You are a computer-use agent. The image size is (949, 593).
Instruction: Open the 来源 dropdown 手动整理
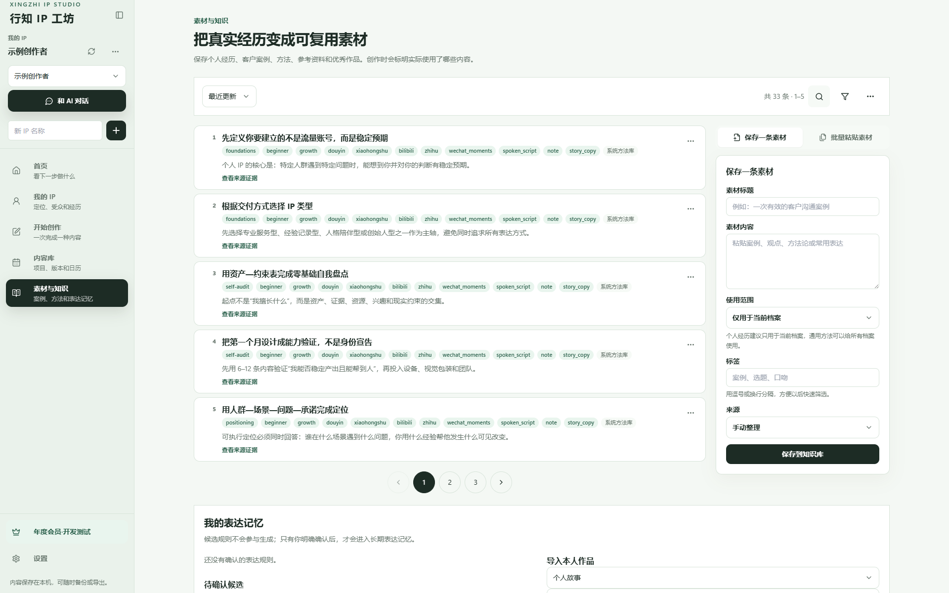pyautogui.click(x=802, y=427)
